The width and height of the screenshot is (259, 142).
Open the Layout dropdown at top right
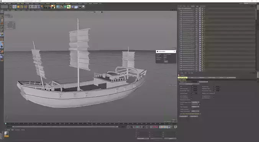click(x=250, y=3)
